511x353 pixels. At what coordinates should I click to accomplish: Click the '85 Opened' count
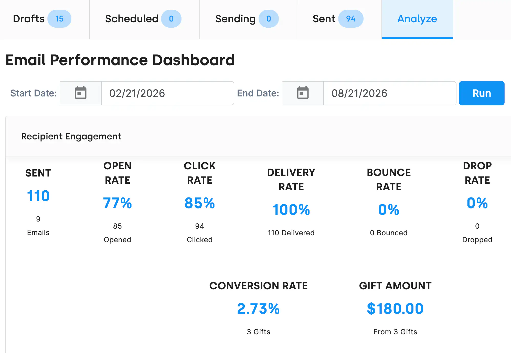118,233
